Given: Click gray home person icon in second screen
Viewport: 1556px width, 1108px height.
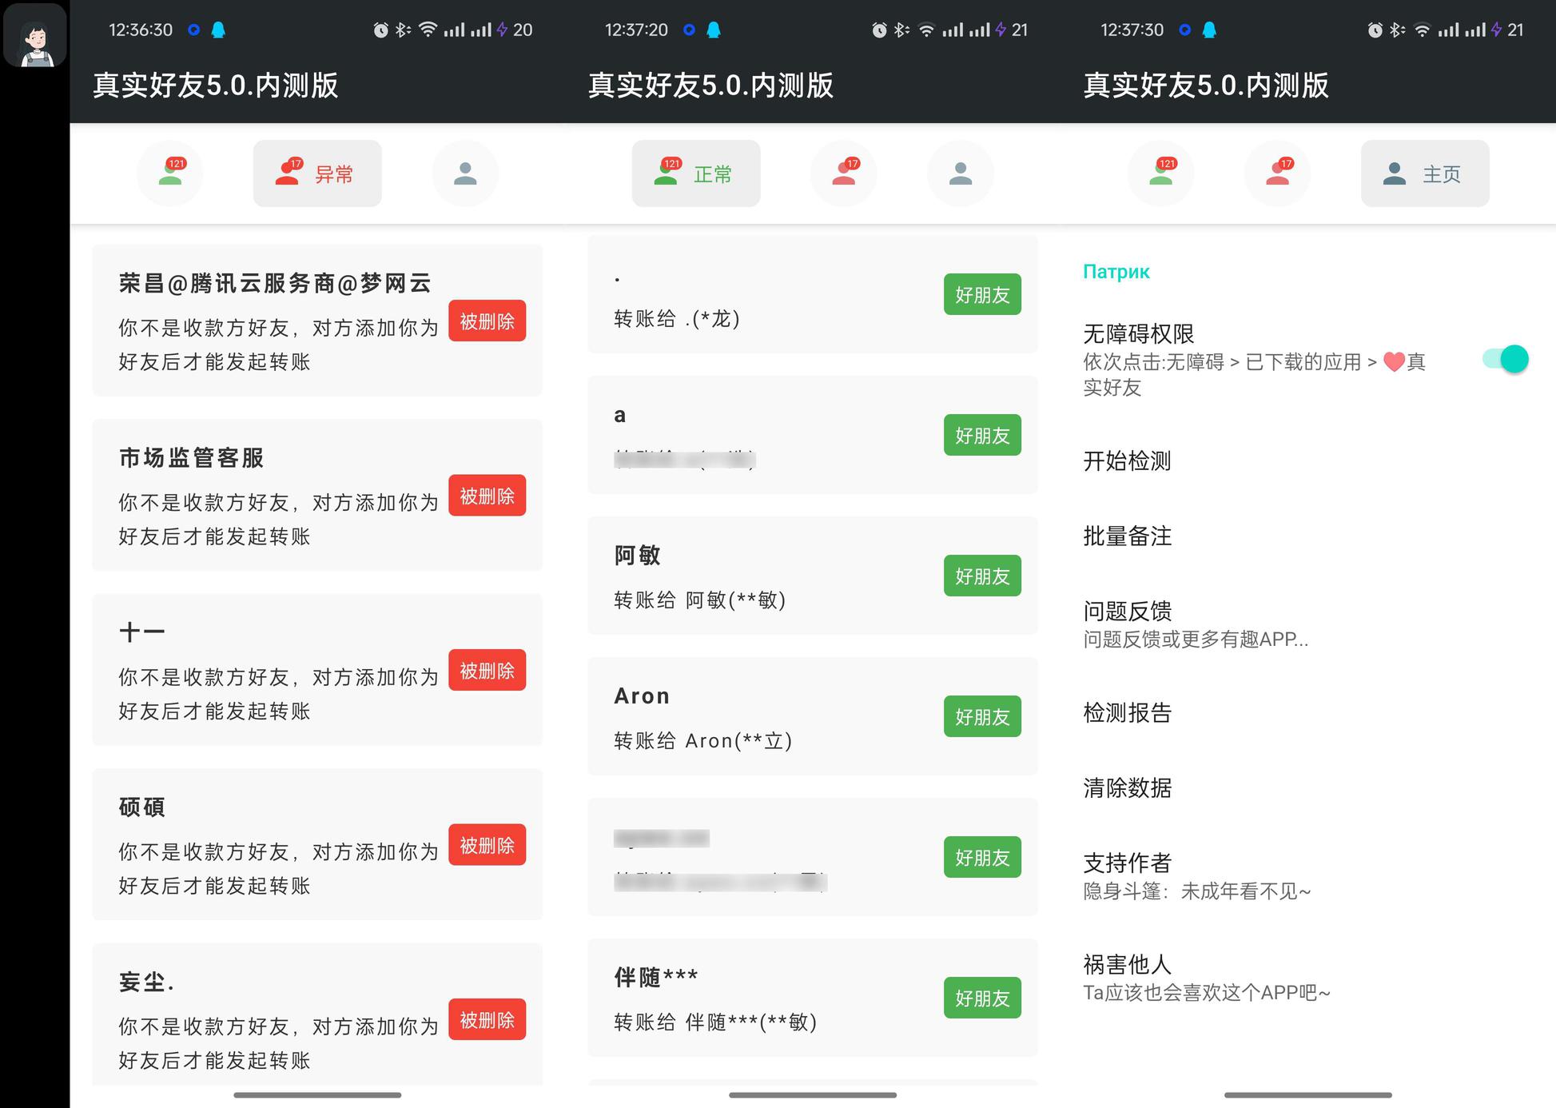Looking at the screenshot, I should point(961,173).
